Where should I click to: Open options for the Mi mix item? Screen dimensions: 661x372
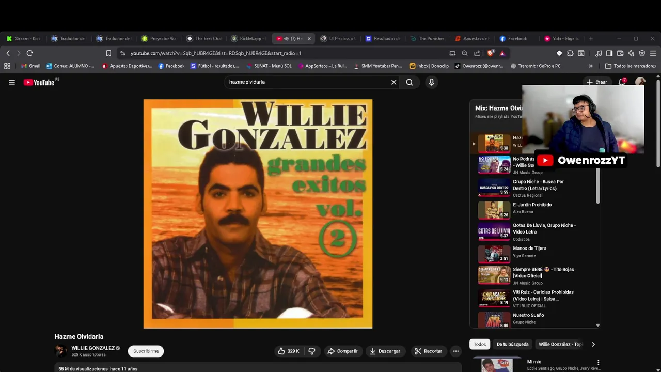pyautogui.click(x=598, y=363)
